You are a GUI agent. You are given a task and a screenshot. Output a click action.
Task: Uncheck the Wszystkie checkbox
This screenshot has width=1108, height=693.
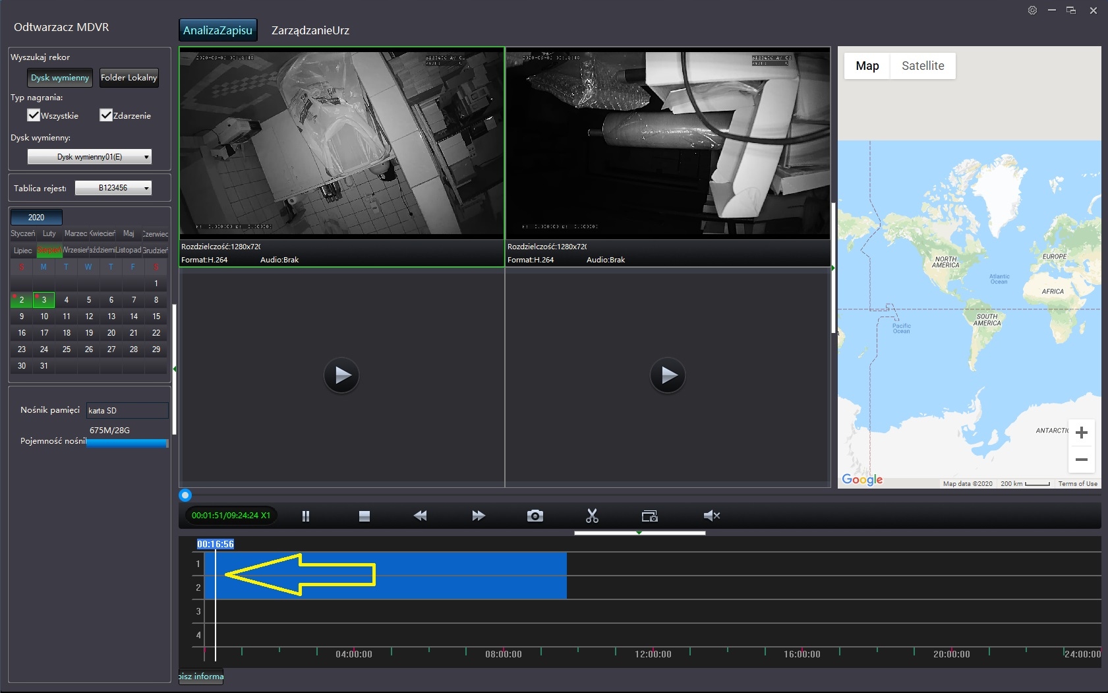pyautogui.click(x=34, y=115)
